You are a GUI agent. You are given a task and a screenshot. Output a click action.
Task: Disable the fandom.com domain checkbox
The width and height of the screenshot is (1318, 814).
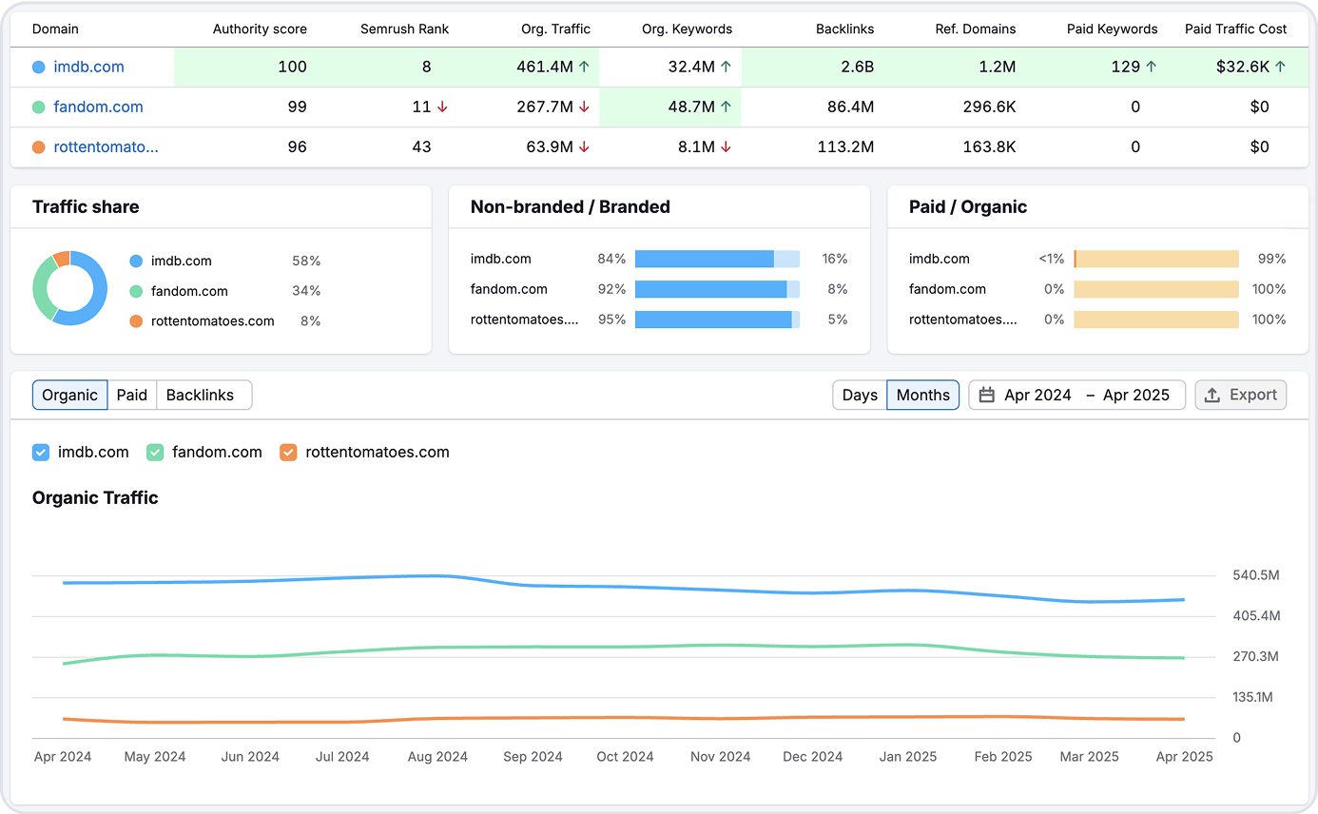[155, 452]
